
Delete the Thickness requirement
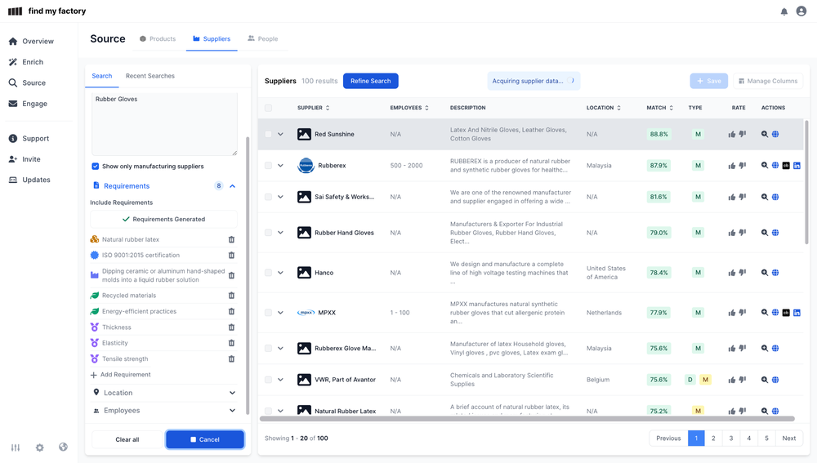click(x=231, y=327)
